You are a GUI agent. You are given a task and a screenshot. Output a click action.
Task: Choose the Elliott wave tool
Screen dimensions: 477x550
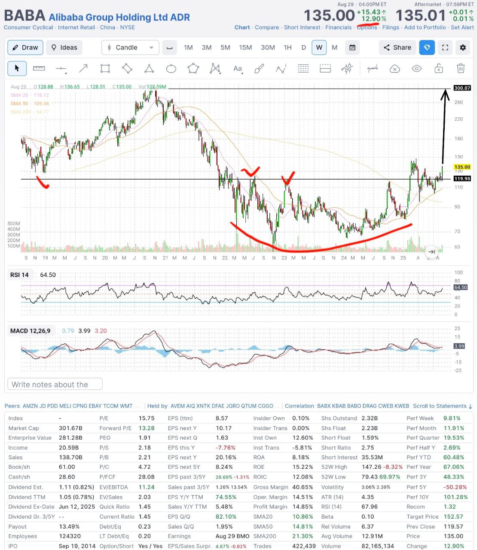click(x=281, y=68)
